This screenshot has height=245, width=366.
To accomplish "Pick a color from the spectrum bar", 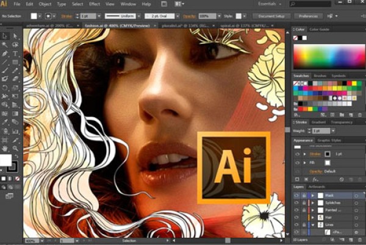I will 328,55.
